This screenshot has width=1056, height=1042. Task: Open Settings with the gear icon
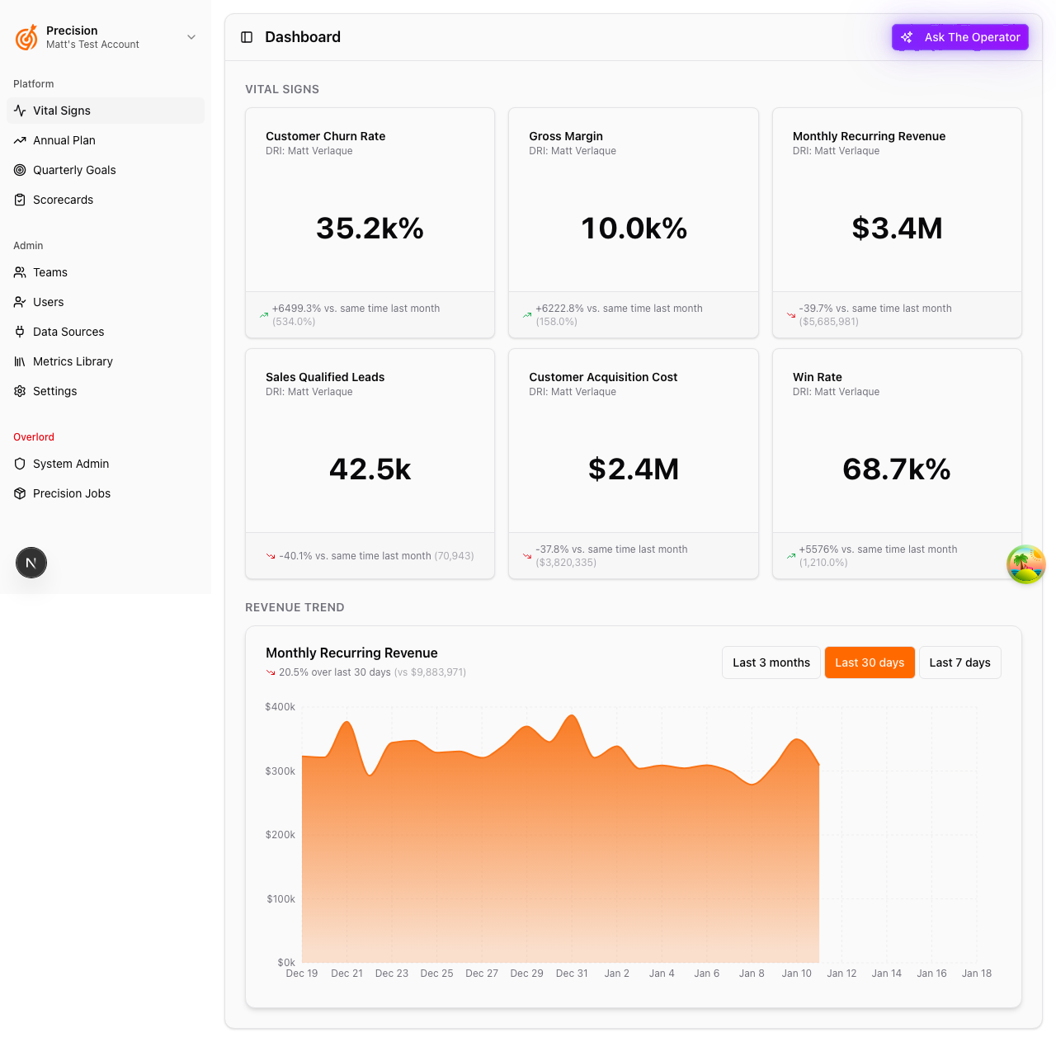[20, 391]
